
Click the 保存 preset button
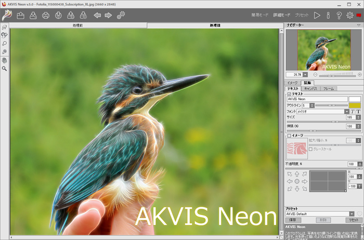click(x=293, y=220)
